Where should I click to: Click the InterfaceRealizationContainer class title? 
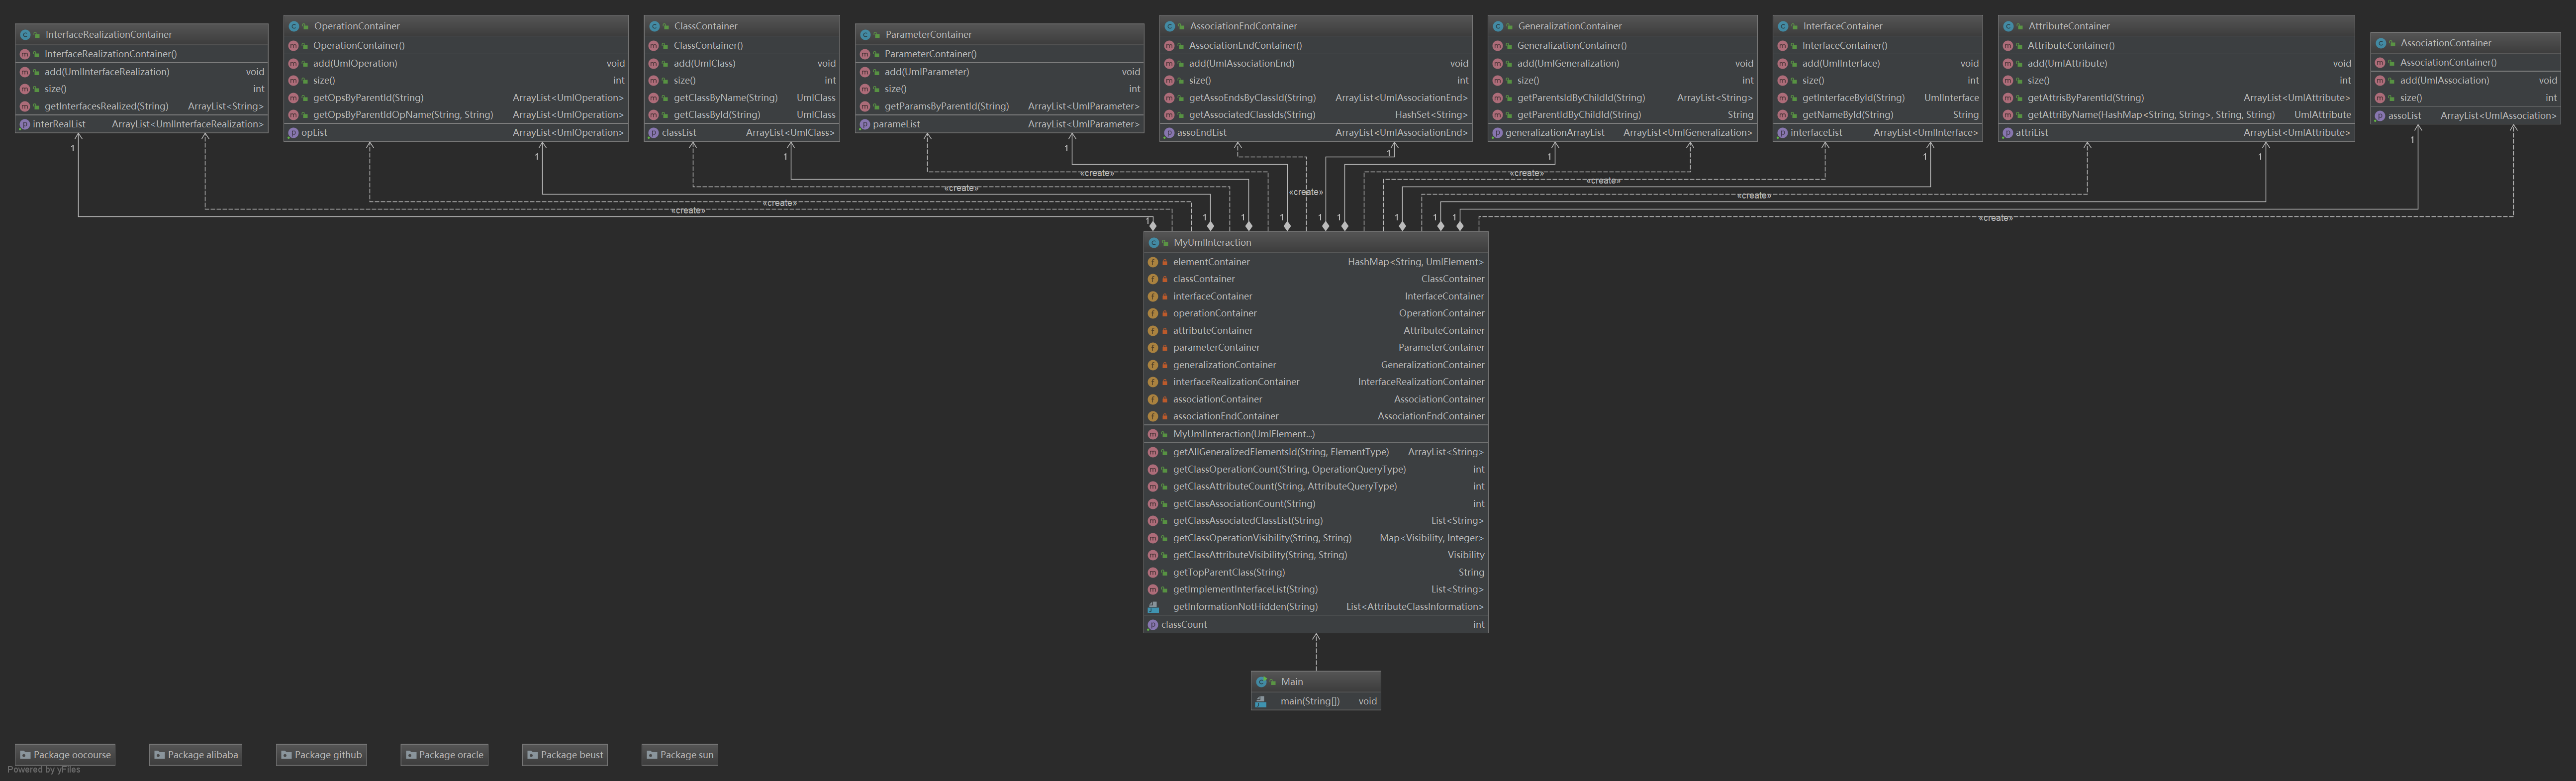pos(108,35)
